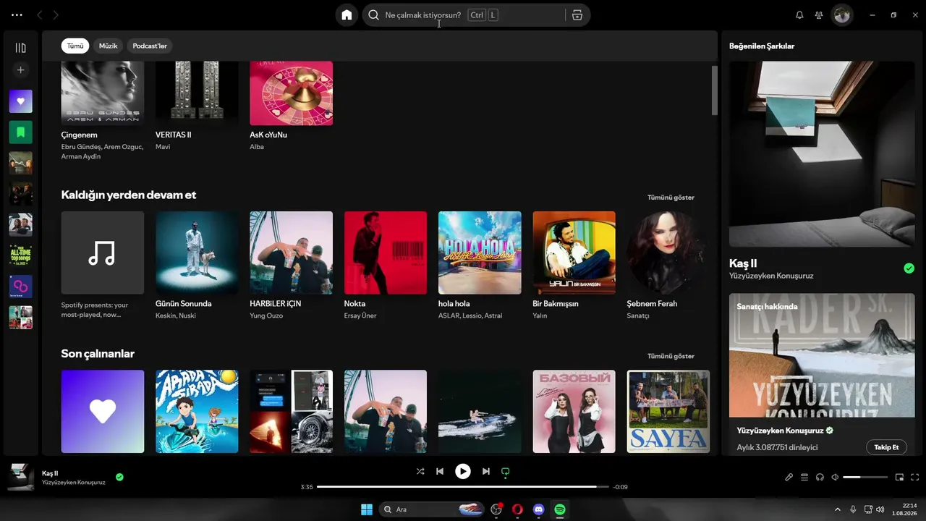Mute the Spotify volume
Screen dimensions: 926x521
835,478
